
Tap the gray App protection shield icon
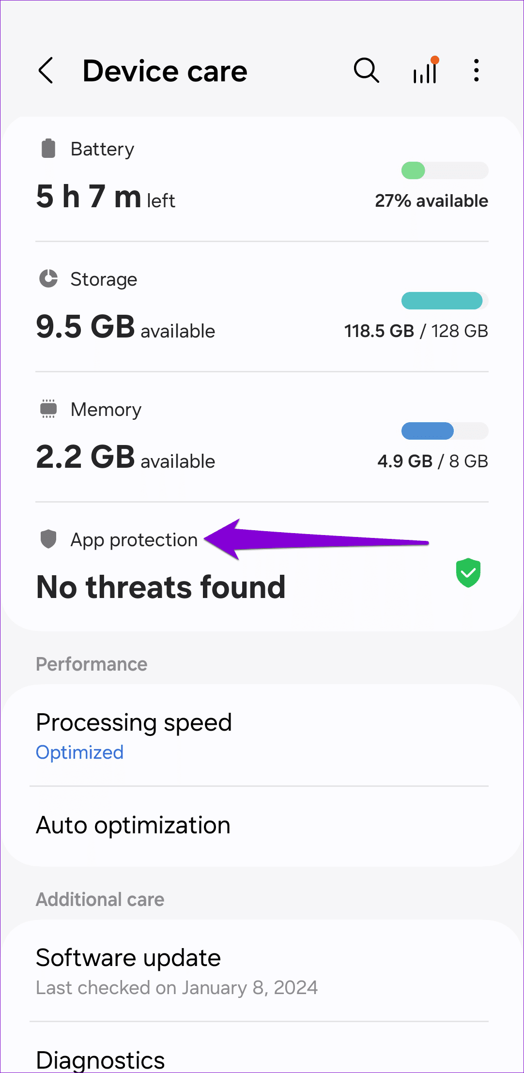(x=48, y=539)
